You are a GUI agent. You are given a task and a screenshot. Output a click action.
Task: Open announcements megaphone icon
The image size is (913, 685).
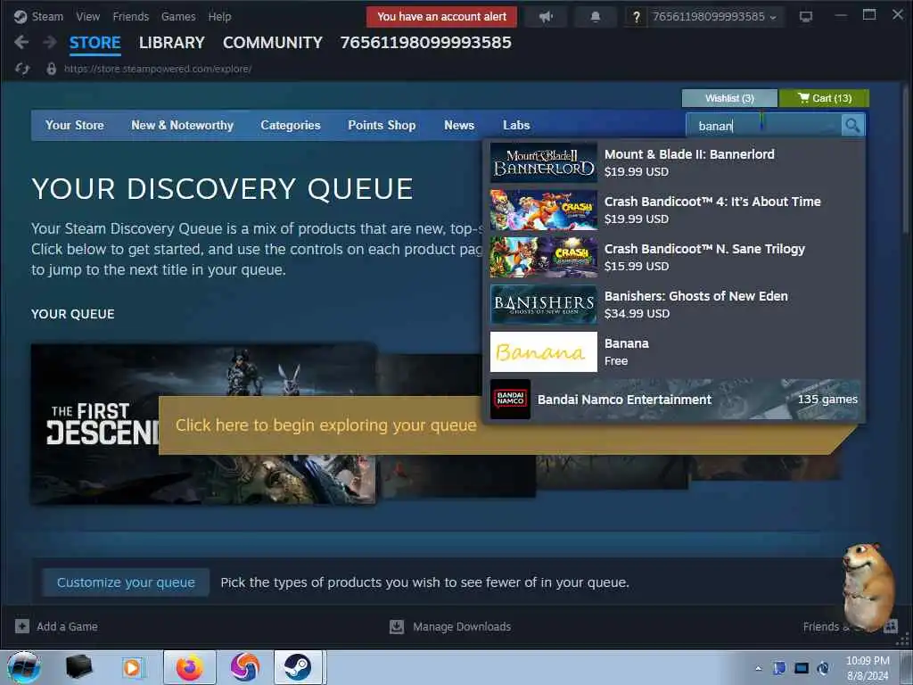pyautogui.click(x=546, y=17)
